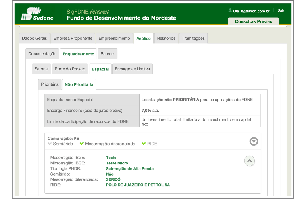Click the Localização não PRIORITÁRIA cell
Viewport: 306px width, 199px height.
pyautogui.click(x=200, y=99)
